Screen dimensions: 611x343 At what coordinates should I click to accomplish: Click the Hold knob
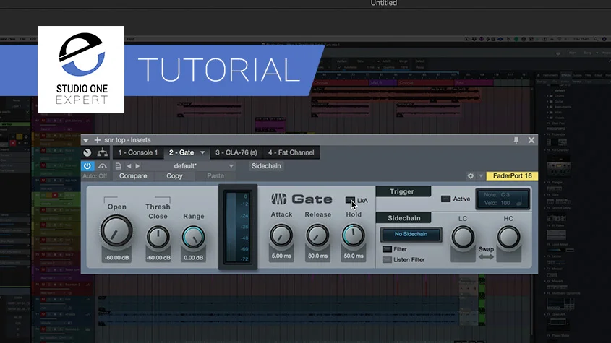coord(354,235)
